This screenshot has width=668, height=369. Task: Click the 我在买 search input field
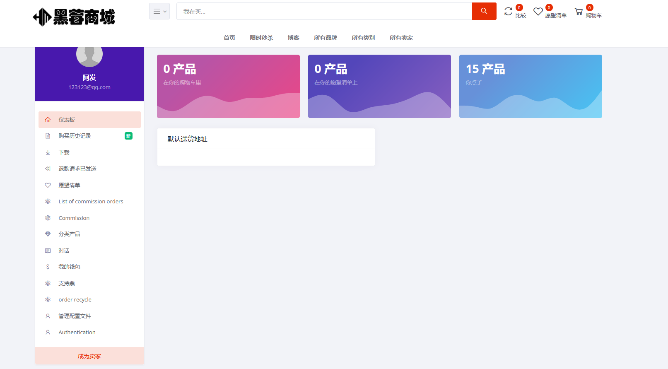coord(324,11)
